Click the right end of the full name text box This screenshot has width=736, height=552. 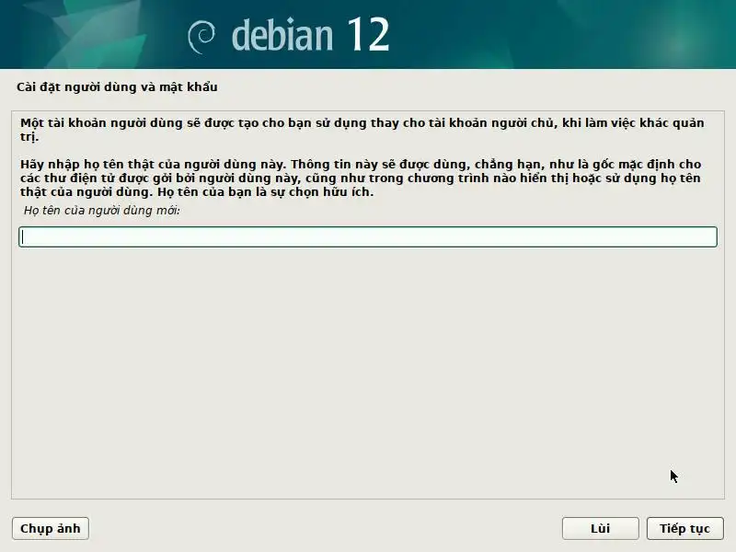click(708, 236)
